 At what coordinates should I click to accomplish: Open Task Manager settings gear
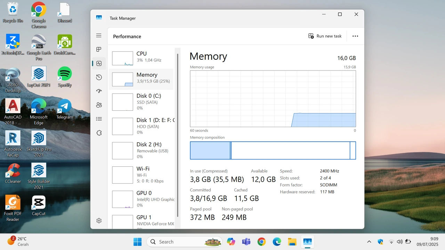click(99, 220)
